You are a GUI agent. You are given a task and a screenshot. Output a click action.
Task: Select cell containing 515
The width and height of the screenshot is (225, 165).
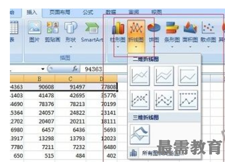point(39,156)
